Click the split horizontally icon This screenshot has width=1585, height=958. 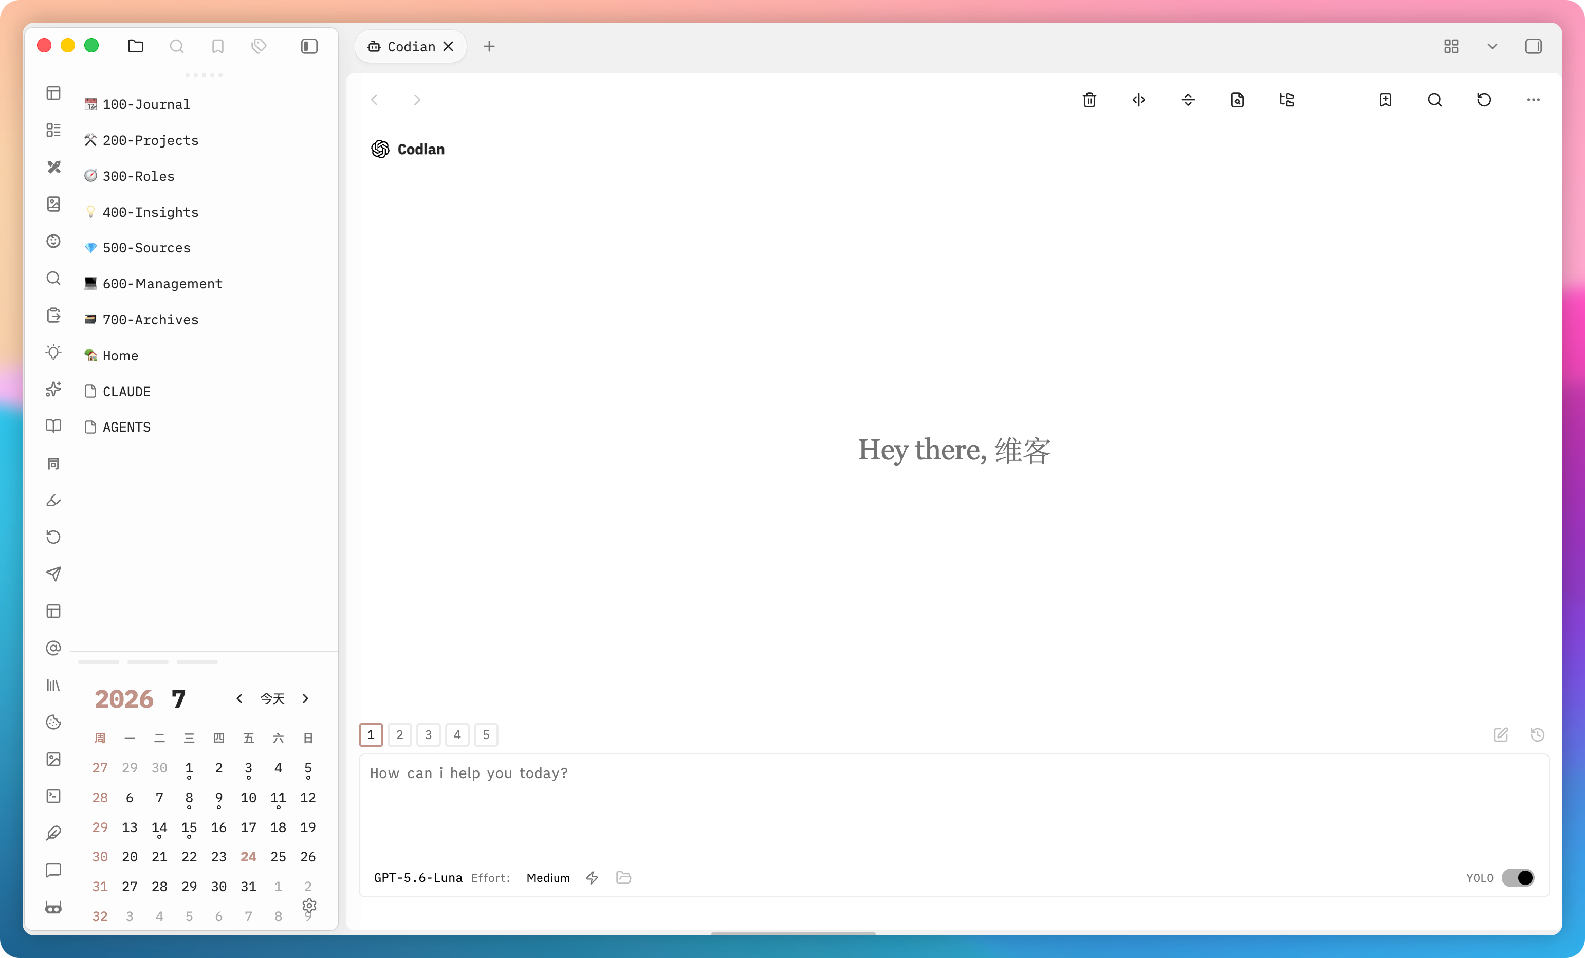pyautogui.click(x=1188, y=100)
